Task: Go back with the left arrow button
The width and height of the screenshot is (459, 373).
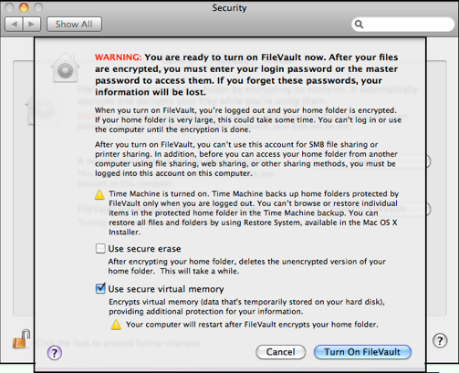Action: point(14,25)
